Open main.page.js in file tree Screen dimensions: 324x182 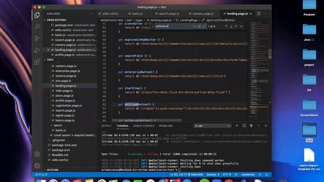(64, 90)
